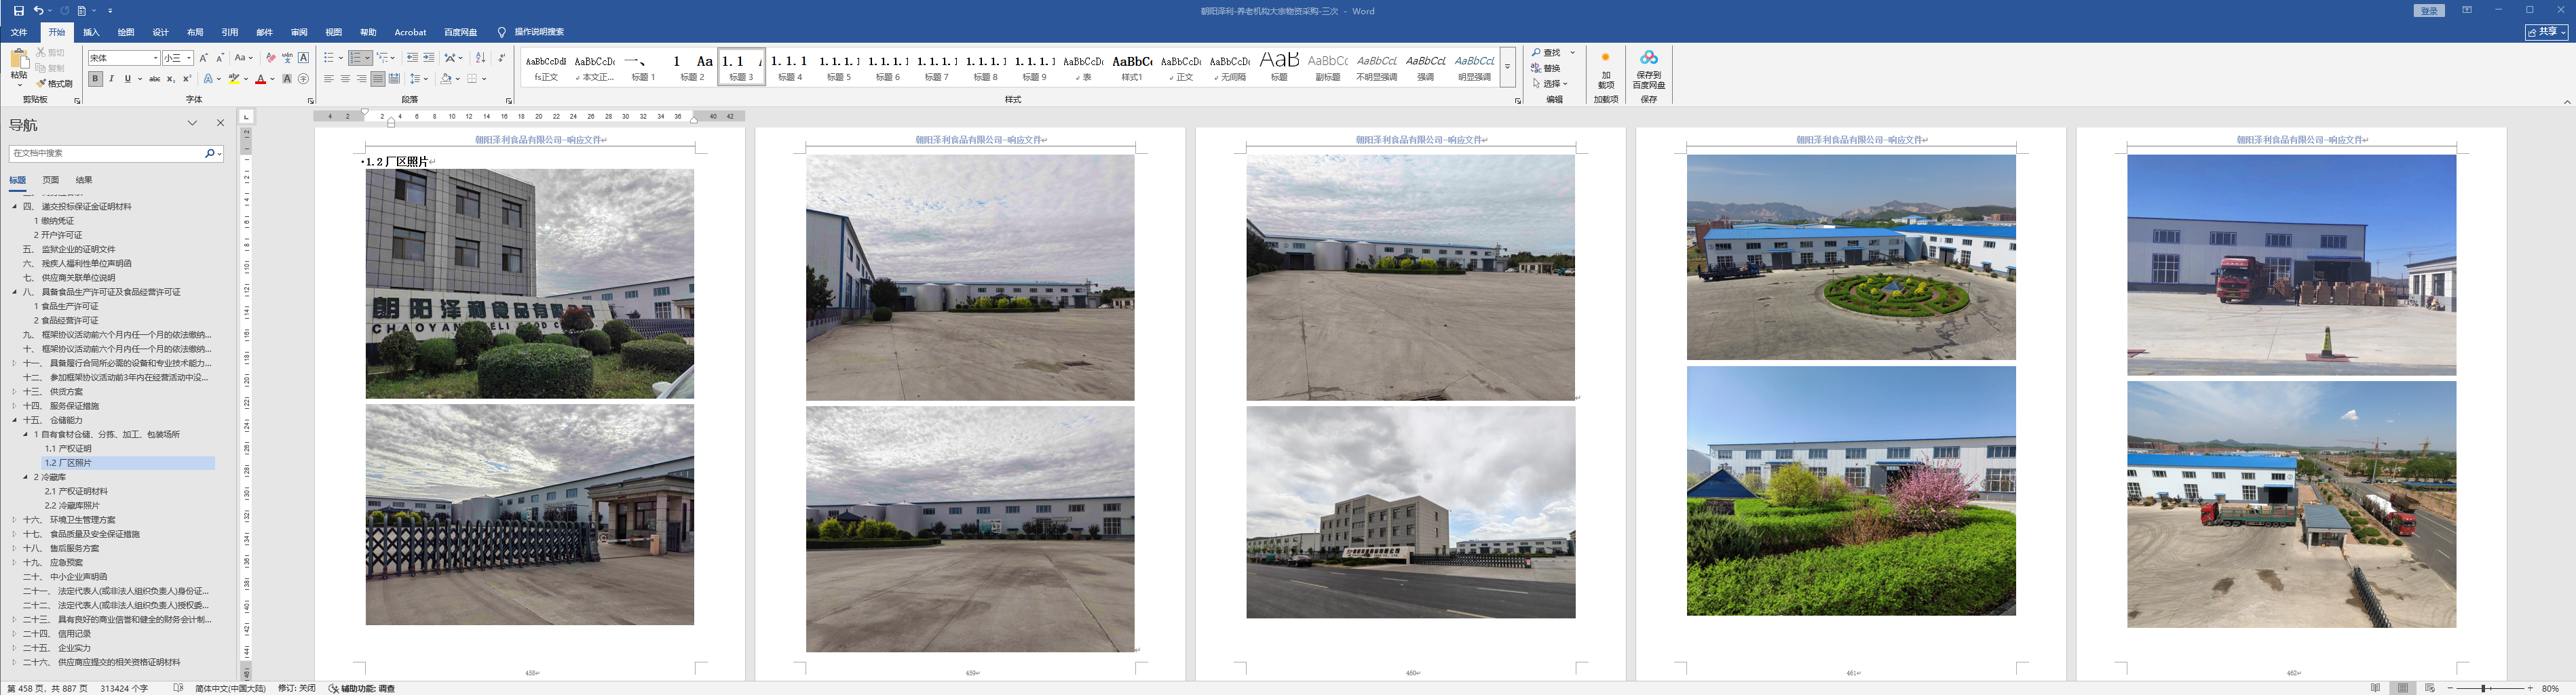Switch to the 审阅 (Review) ribbon tab
This screenshot has height=695, width=2576.
point(299,32)
